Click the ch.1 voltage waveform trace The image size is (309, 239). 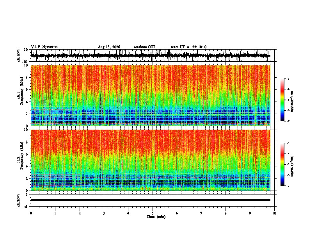coord(151,55)
